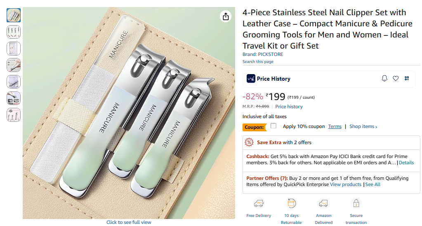The width and height of the screenshot is (422, 226).
Task: Expand partner offers via See All
Action: [372, 184]
